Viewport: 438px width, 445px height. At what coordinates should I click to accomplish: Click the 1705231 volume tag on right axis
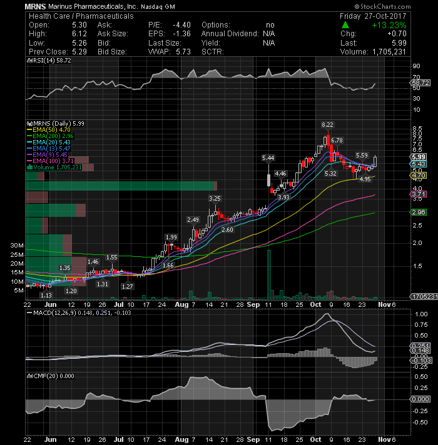click(425, 297)
